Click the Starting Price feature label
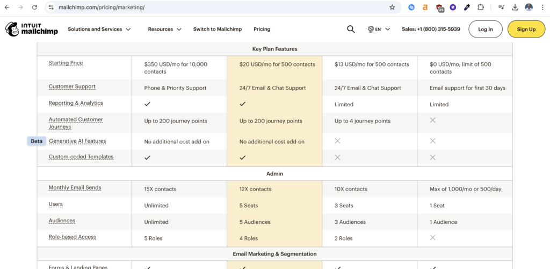Screen dimensions: 550x269 point(66,63)
